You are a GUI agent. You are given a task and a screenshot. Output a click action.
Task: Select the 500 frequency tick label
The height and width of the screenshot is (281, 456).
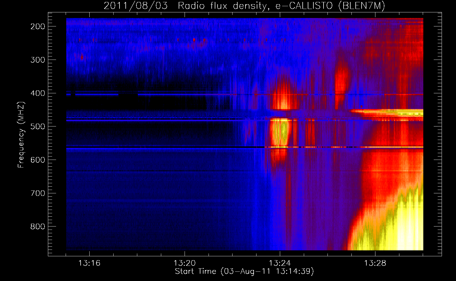click(38, 126)
